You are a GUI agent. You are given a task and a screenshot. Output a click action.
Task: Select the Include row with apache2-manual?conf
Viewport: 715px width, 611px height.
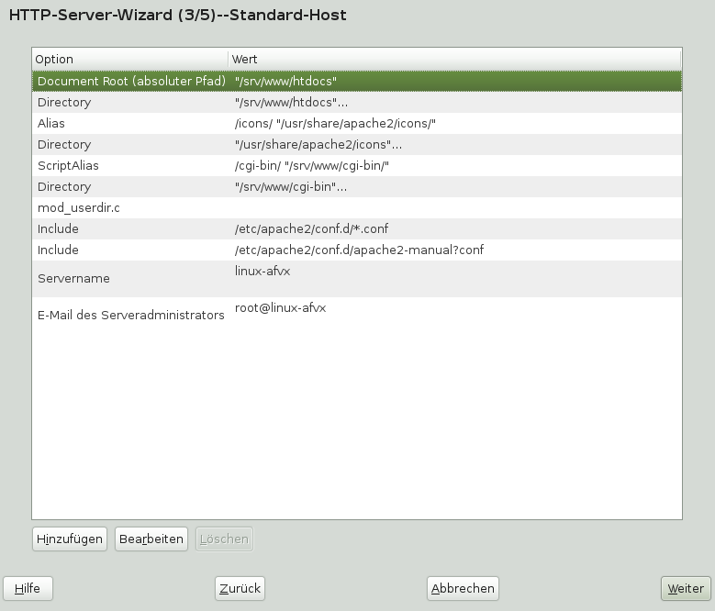point(357,250)
